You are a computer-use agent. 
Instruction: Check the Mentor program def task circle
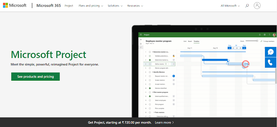click(150, 68)
